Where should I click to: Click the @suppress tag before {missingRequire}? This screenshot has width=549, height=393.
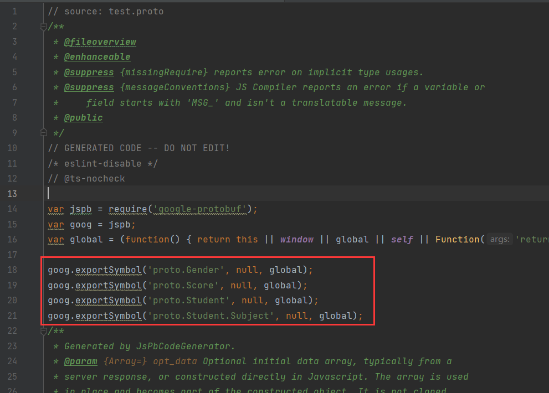click(89, 73)
